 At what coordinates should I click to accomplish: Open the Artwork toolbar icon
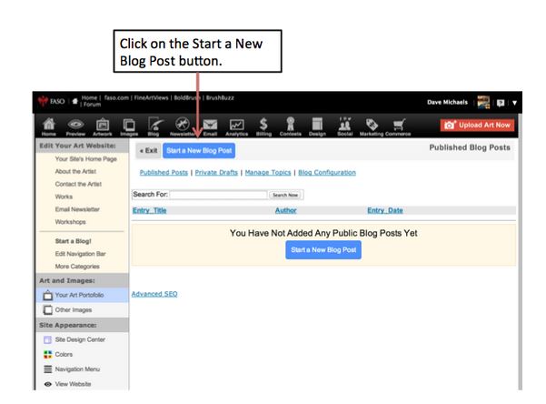tap(103, 126)
